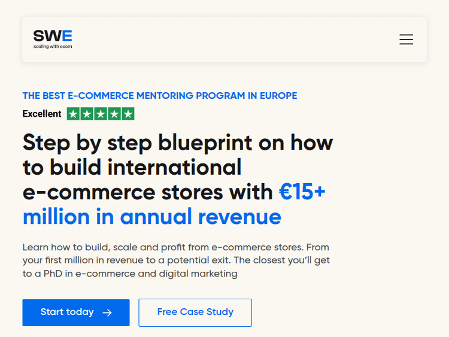The height and width of the screenshot is (337, 449).
Task: Click 'million in annual revenue' blue text
Action: coord(151,217)
